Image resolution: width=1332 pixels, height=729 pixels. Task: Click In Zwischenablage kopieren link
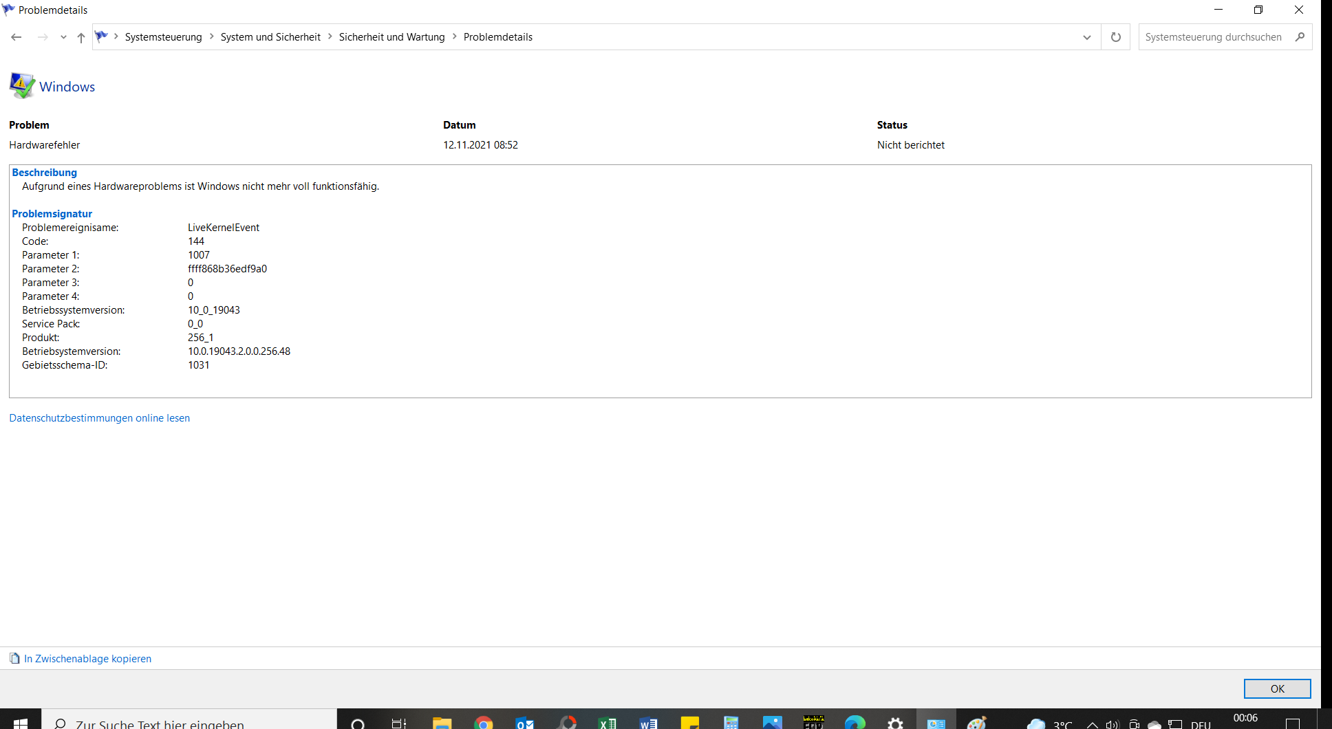[87, 659]
